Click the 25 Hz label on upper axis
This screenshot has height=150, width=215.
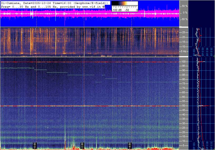click(x=184, y=32)
